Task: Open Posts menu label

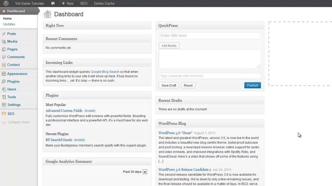Action: point(11,34)
